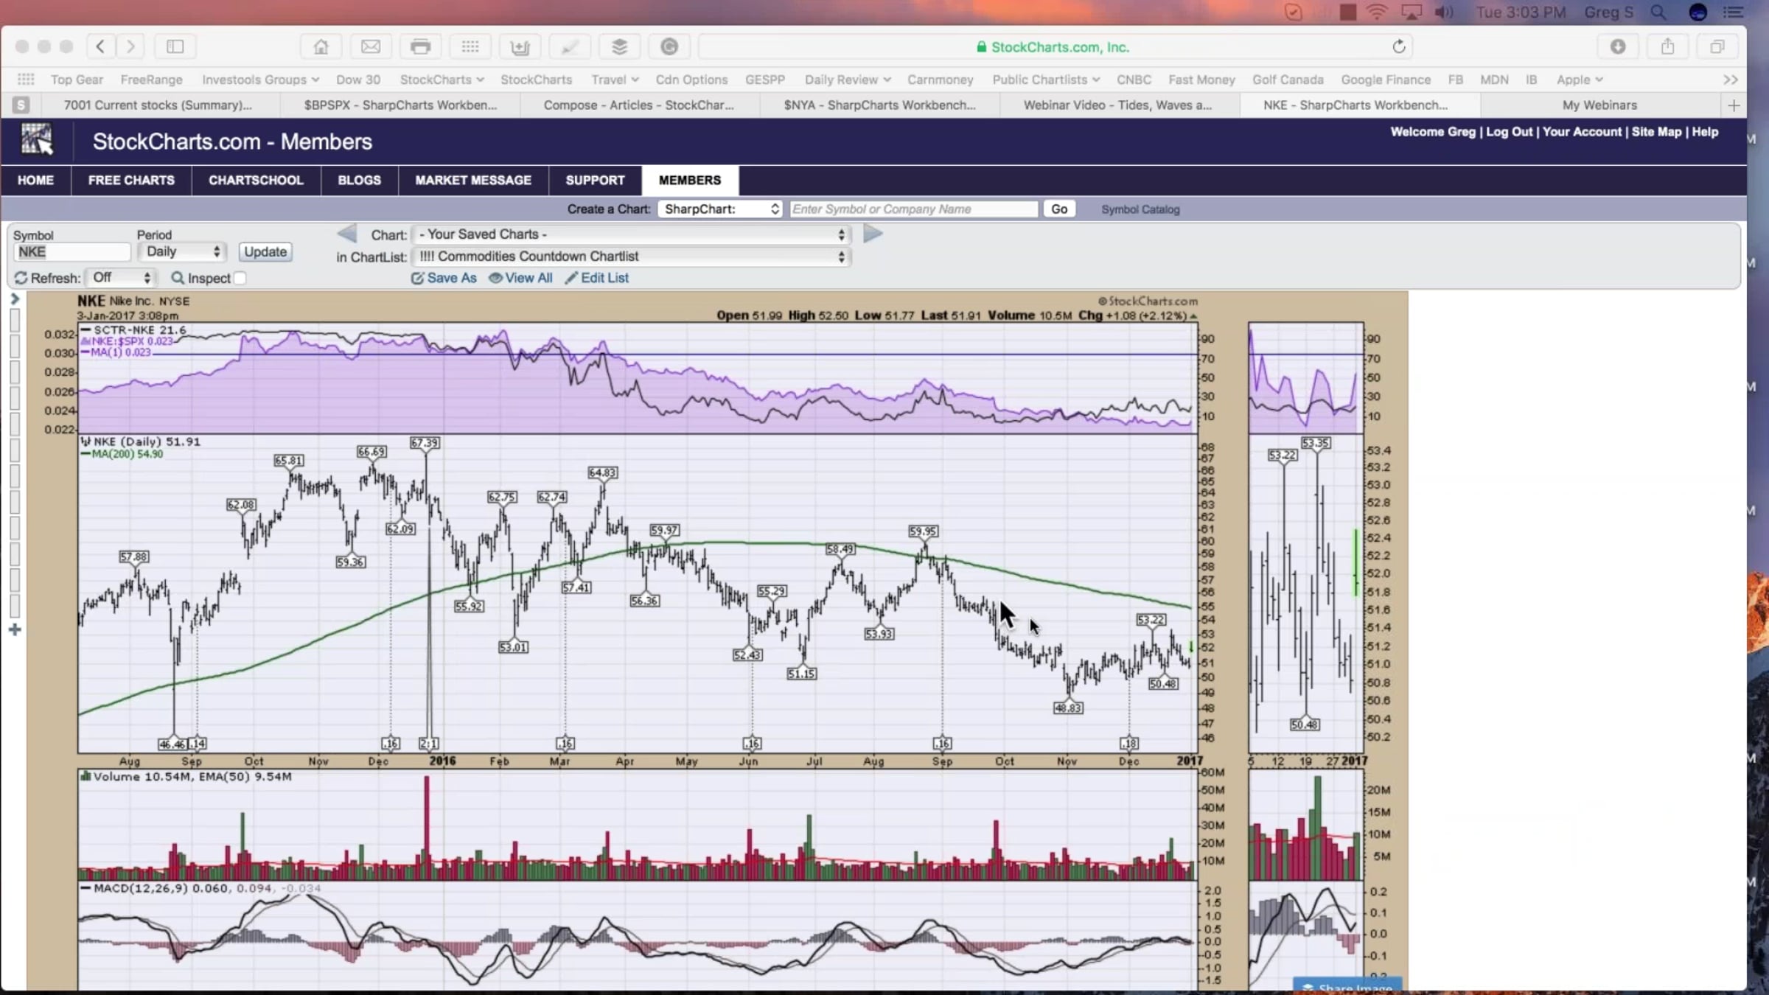Click the View All link

point(520,278)
